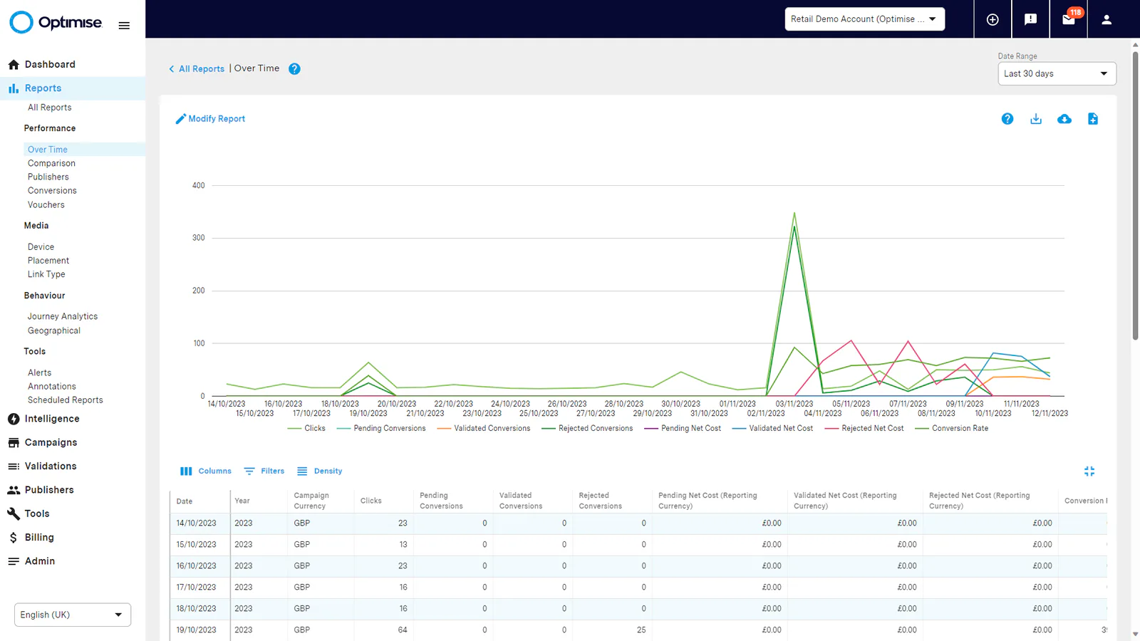Toggle the hamburger sidebar menu
The height and width of the screenshot is (641, 1140).
(x=124, y=26)
